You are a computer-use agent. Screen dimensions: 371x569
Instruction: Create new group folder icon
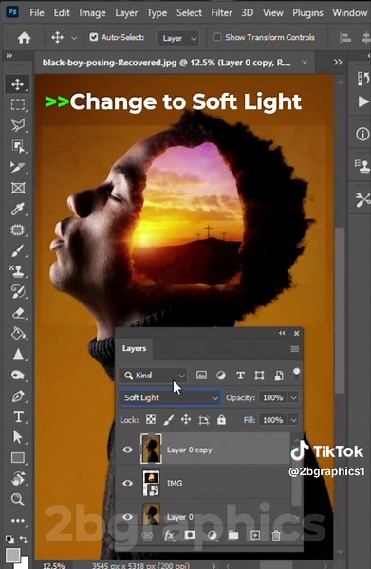point(233,535)
